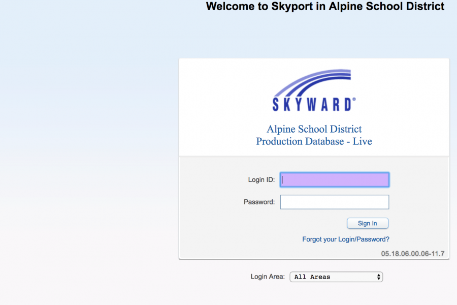Click the registered trademark symbol beside SKYWARD

(x=354, y=100)
